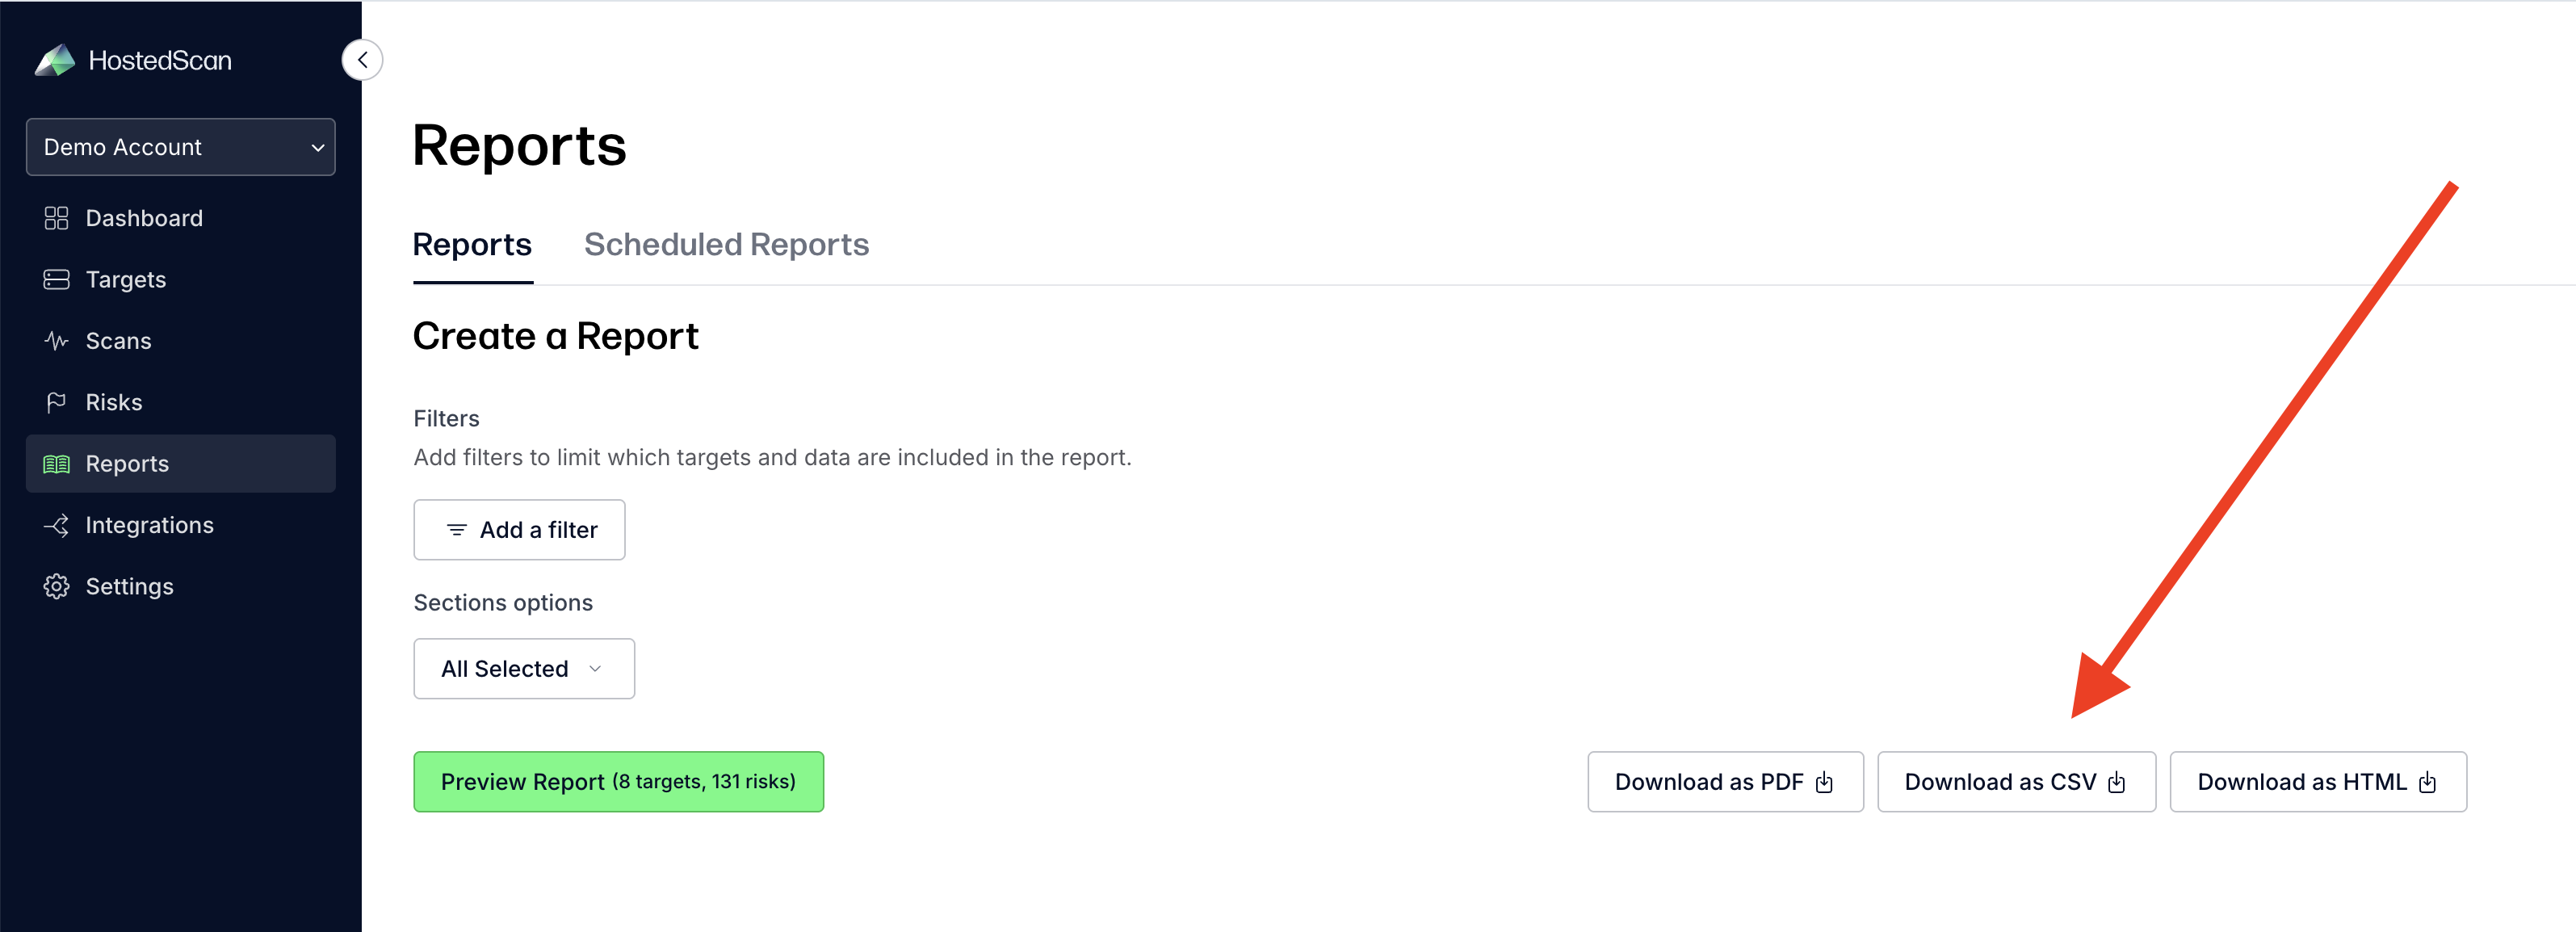Open Integrations via its node icon
The width and height of the screenshot is (2576, 932).
point(57,524)
